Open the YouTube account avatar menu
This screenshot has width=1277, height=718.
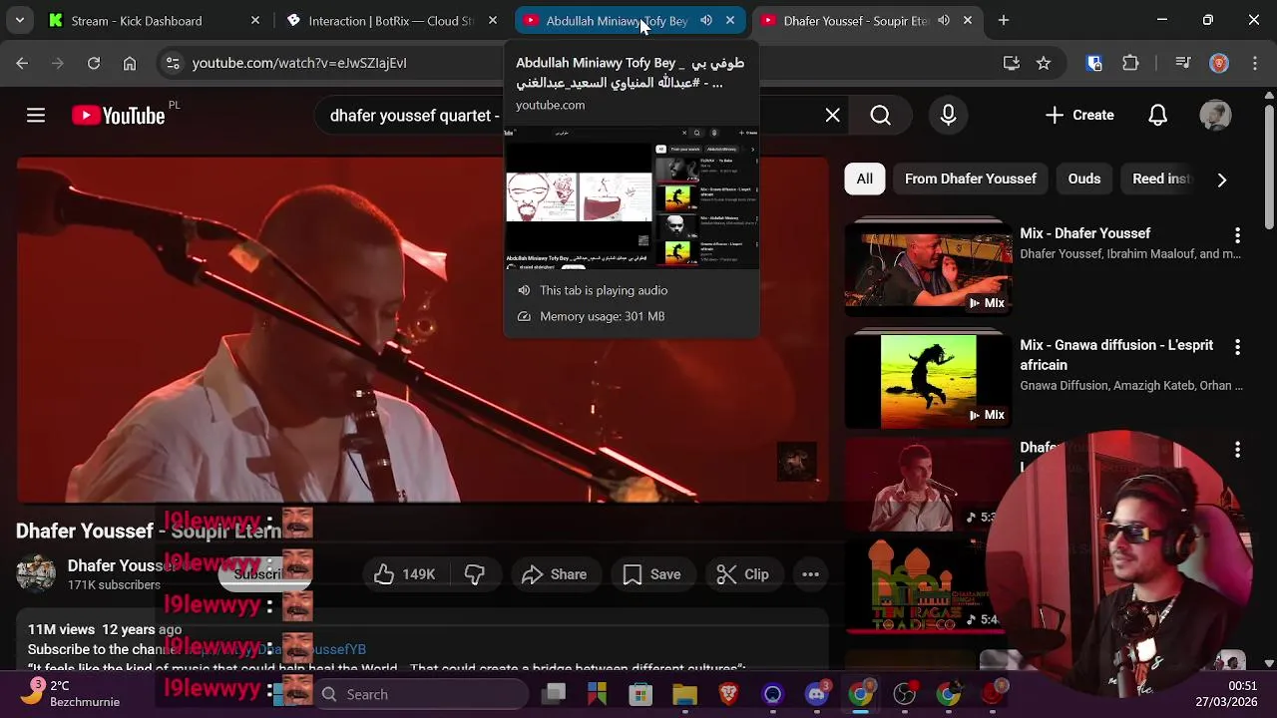click(1215, 116)
